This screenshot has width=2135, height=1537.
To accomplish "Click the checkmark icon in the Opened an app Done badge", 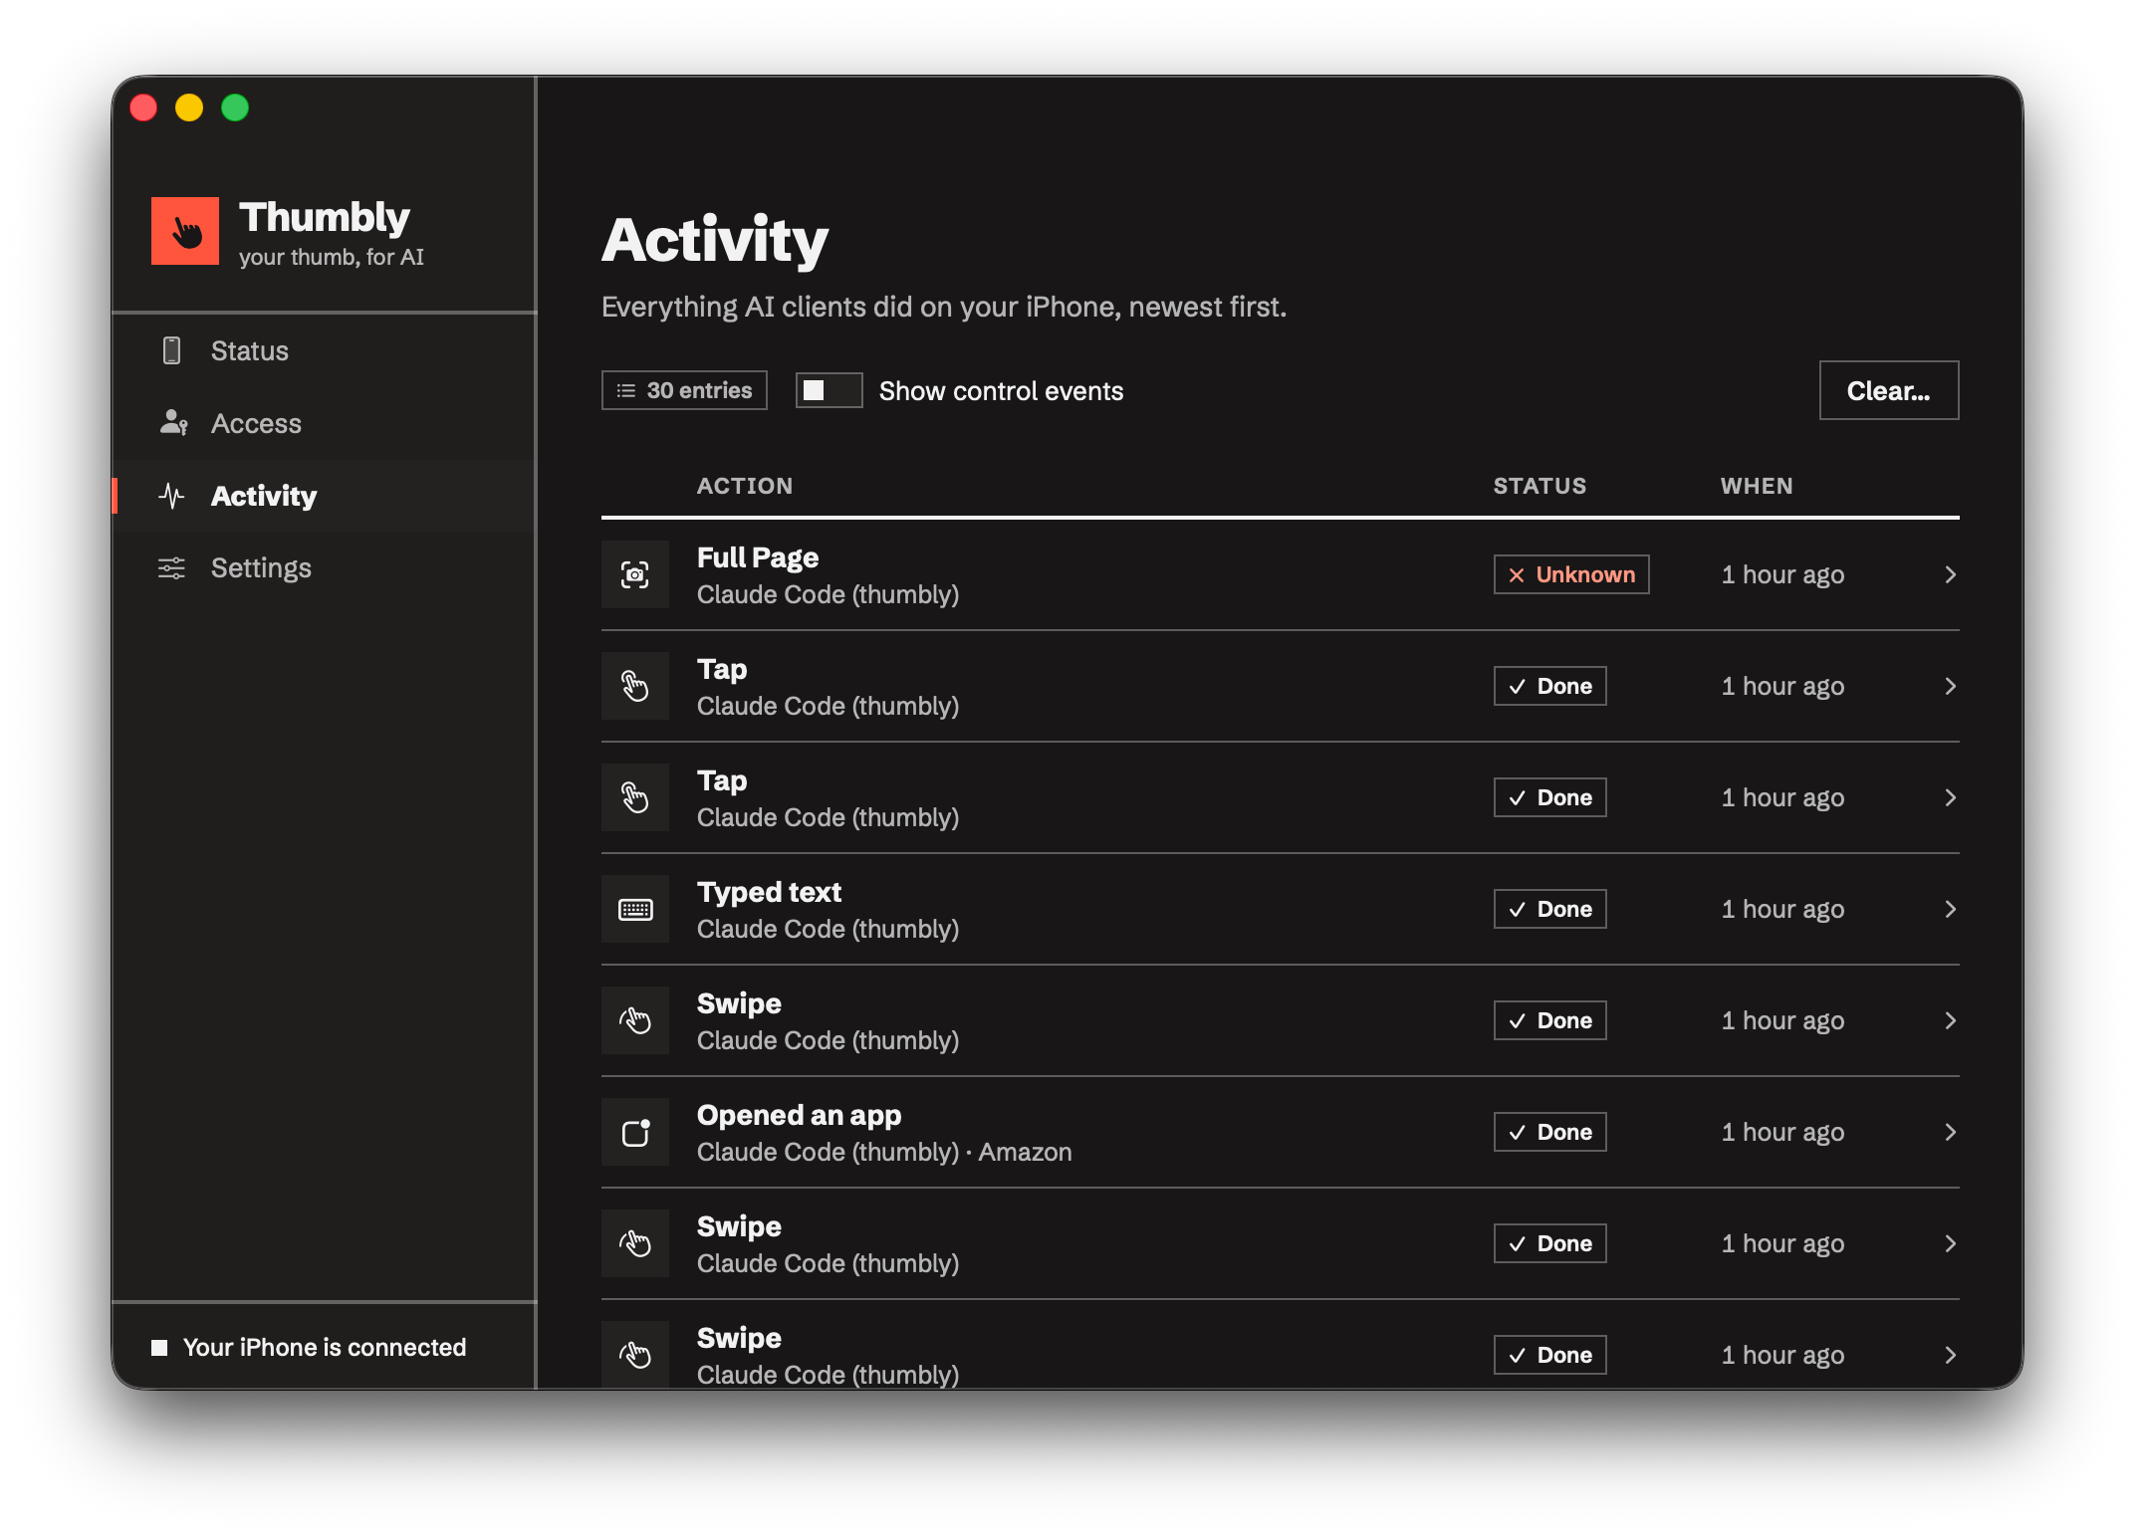I will pyautogui.click(x=1518, y=1133).
